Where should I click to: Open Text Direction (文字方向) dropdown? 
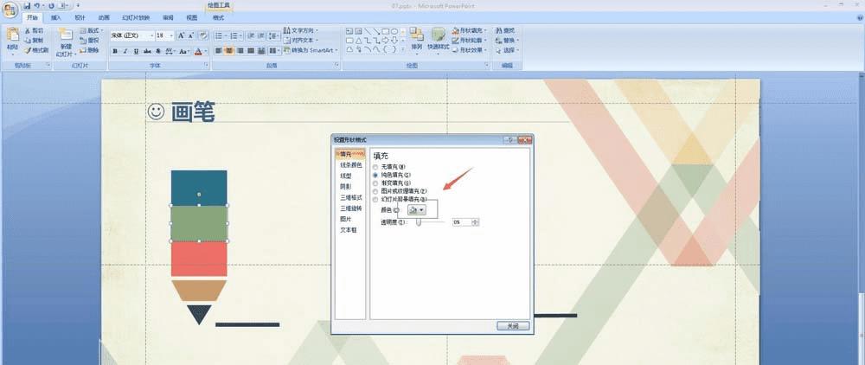coord(301,30)
